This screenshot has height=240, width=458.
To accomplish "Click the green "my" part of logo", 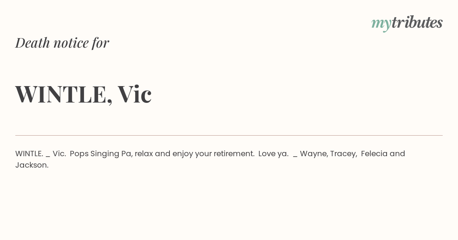I will tap(381, 24).
